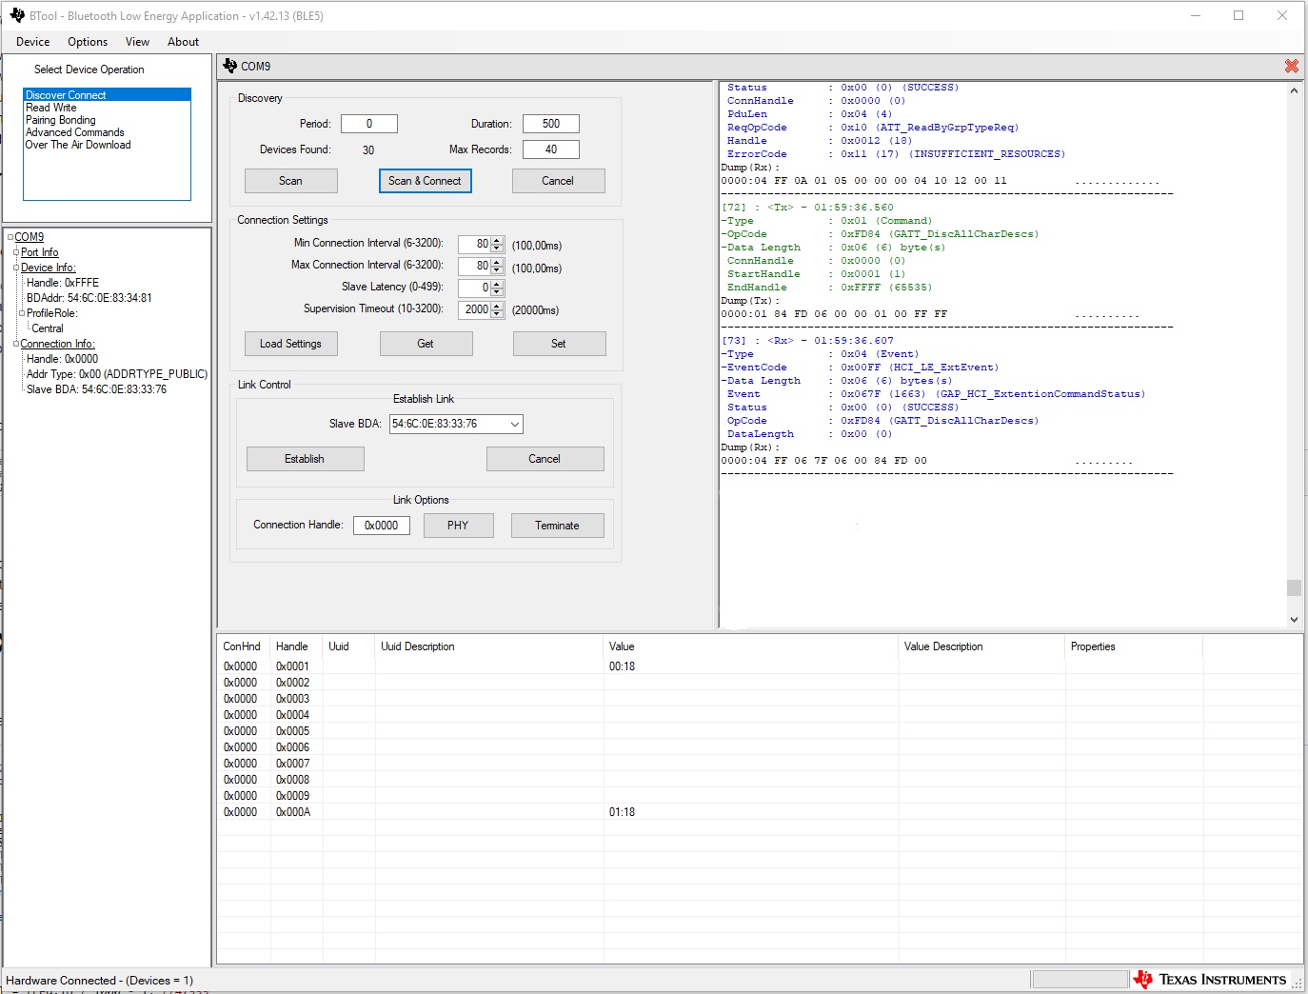
Task: Click the ConHnd column header
Action: [x=244, y=646]
